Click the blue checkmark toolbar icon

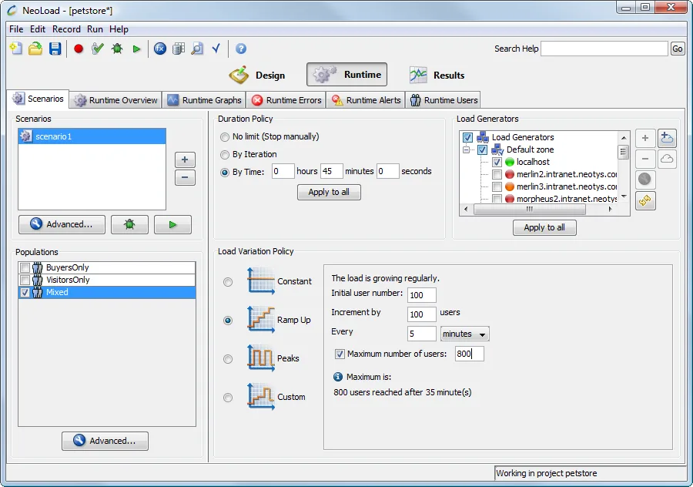click(x=216, y=49)
